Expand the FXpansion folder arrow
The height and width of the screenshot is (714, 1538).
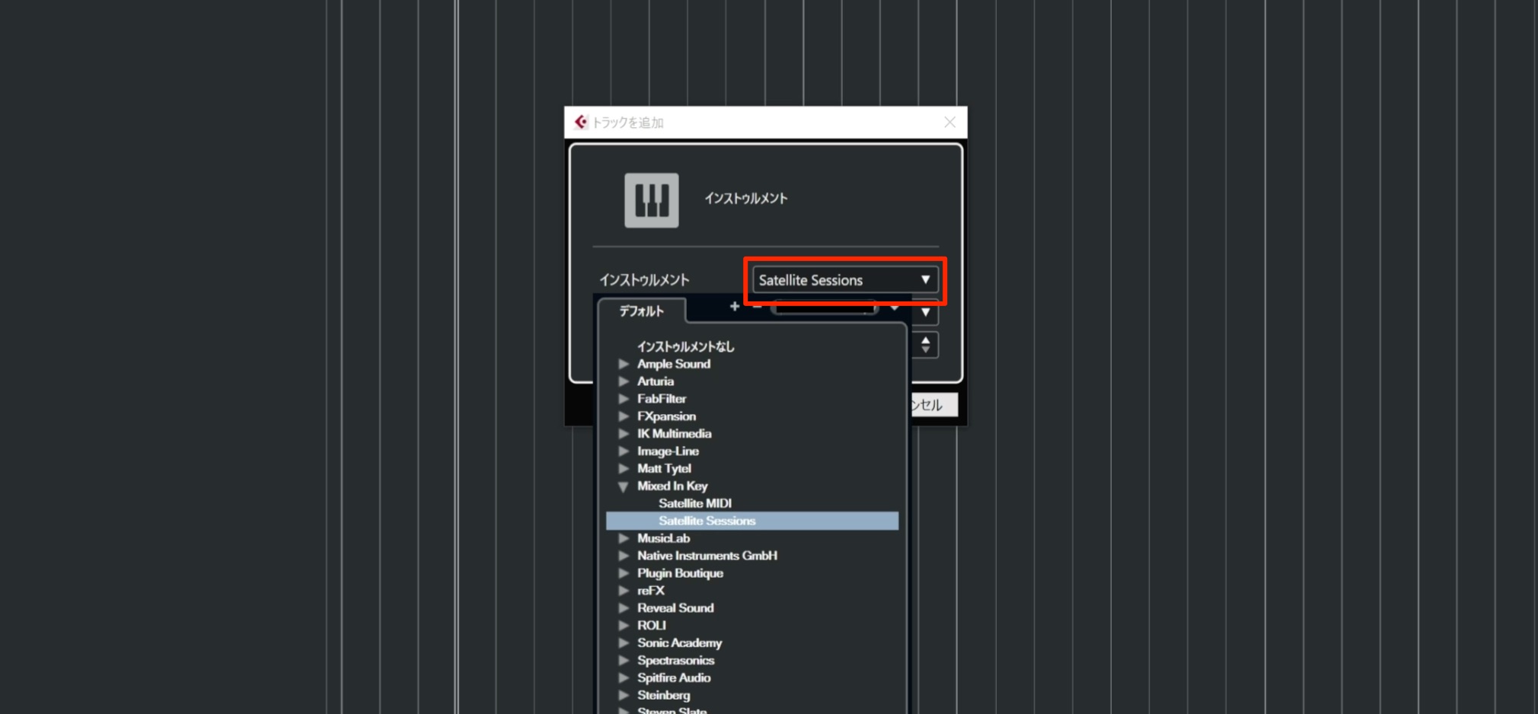click(x=624, y=416)
